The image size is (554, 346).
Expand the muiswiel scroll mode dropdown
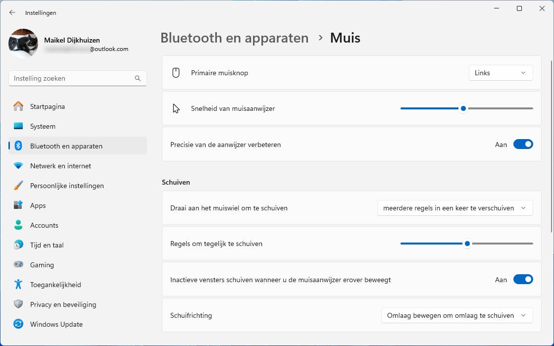click(454, 208)
